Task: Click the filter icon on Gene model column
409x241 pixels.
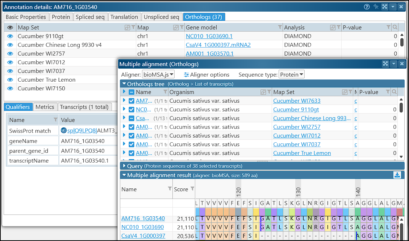Action: (x=280, y=28)
